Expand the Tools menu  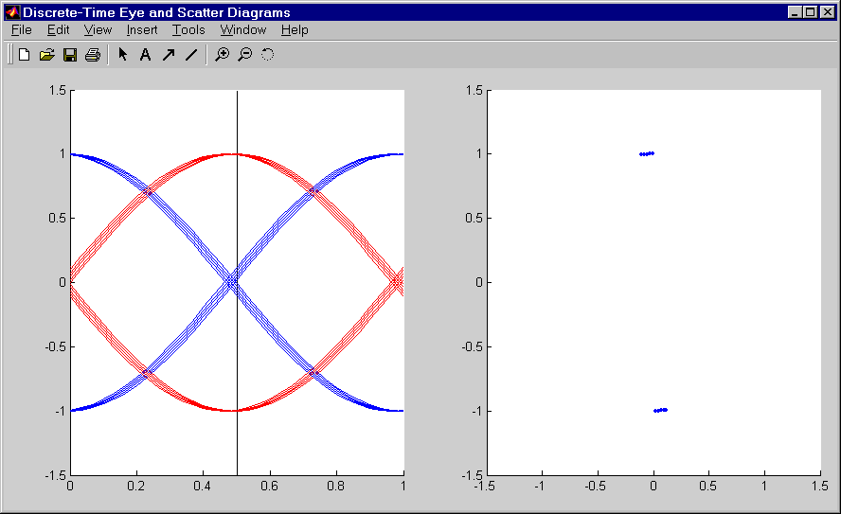188,29
